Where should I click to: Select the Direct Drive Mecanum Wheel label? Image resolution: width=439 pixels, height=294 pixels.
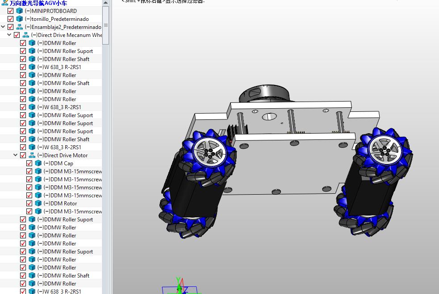pyautogui.click(x=67, y=35)
